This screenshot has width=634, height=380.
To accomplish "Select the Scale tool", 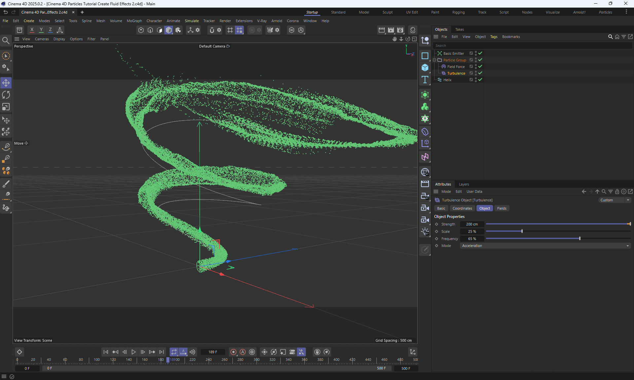I will click(6, 107).
